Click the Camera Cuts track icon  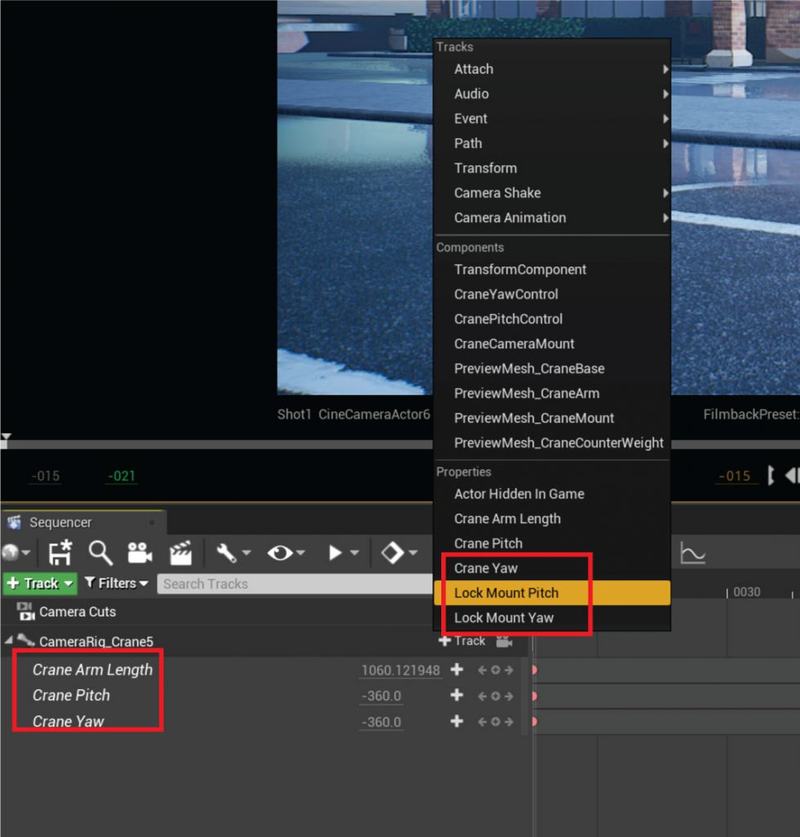coord(25,611)
